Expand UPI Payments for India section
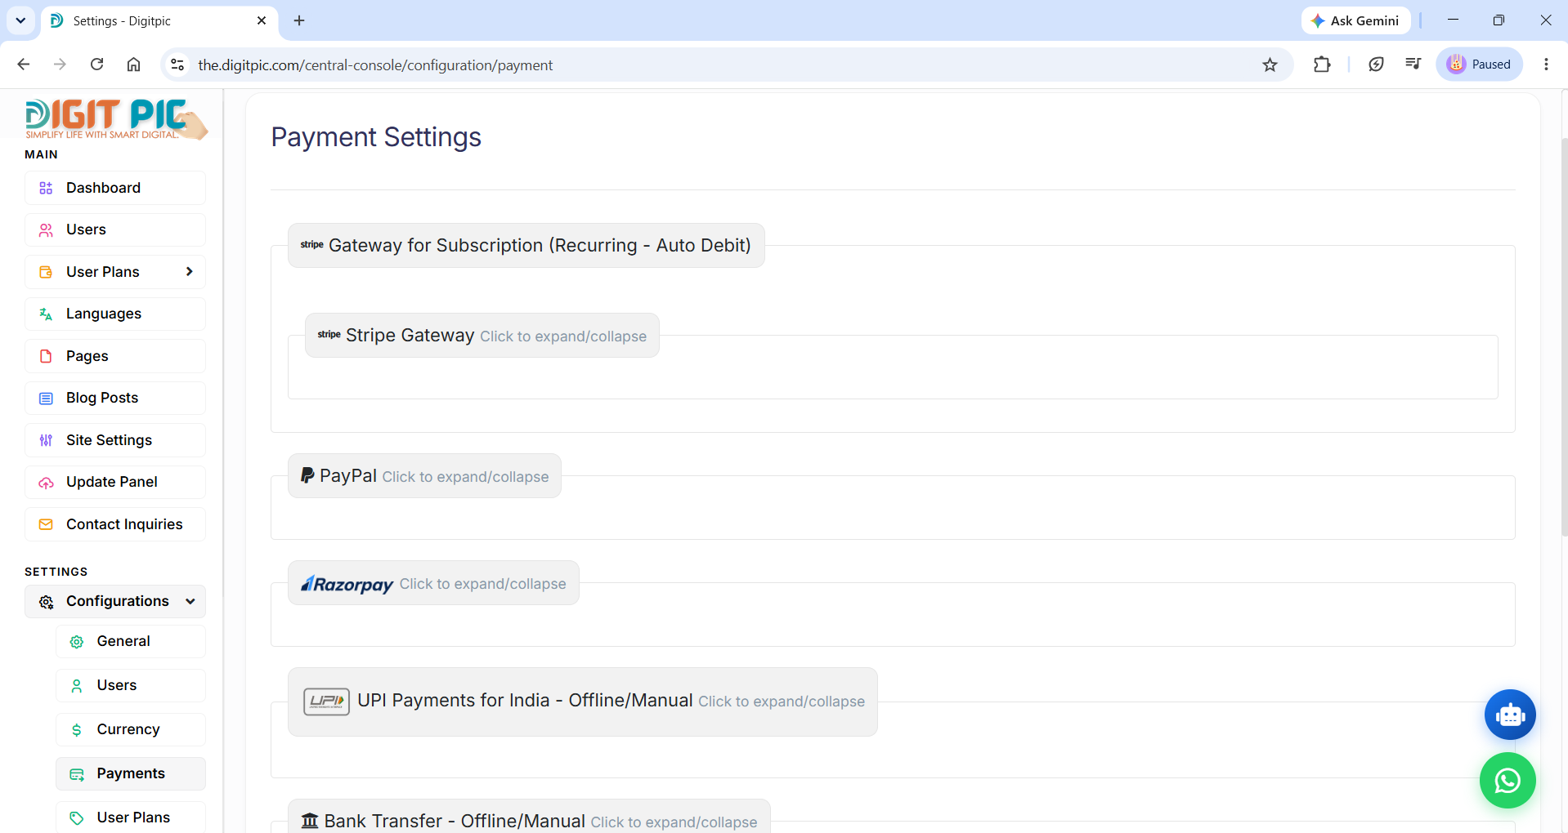The image size is (1568, 833). coord(582,702)
